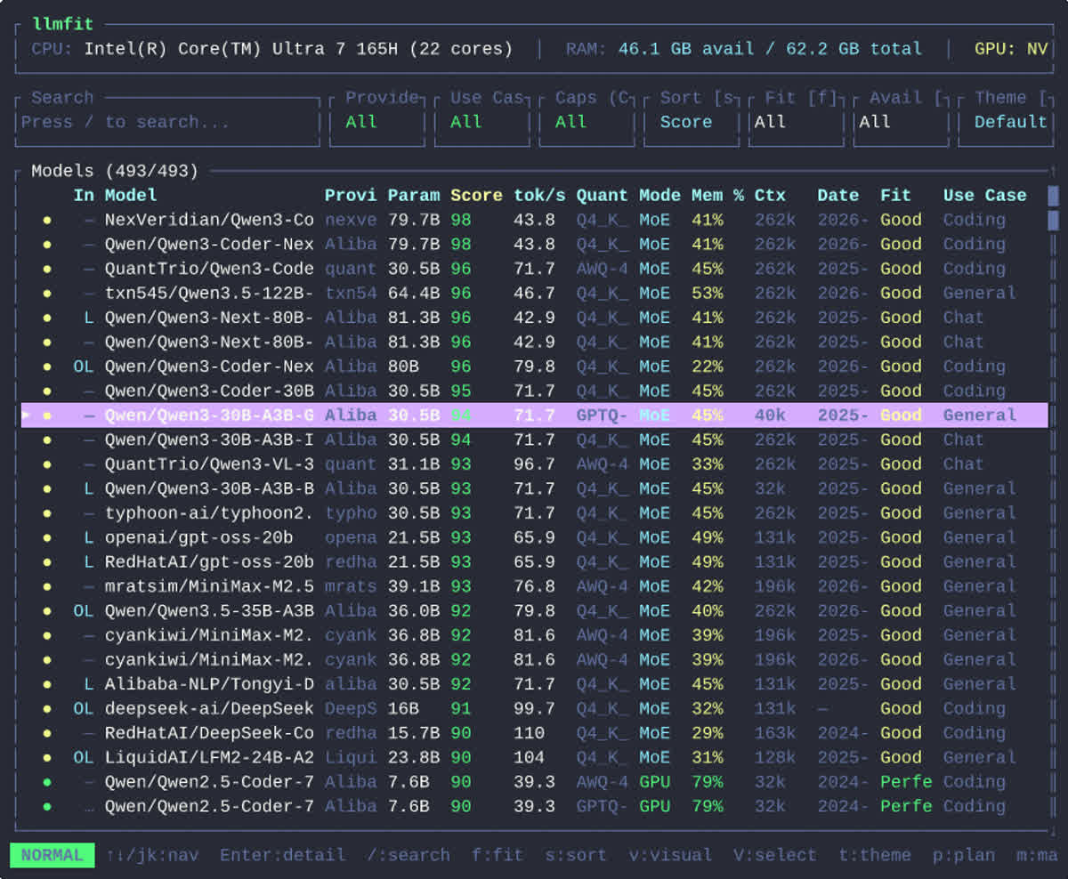Open the Sort box showing Score
Viewport: 1068px width, 879px height.
pyautogui.click(x=692, y=122)
